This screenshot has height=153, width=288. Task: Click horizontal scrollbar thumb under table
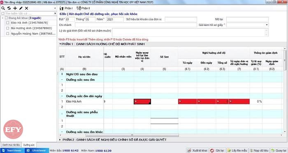click(132, 135)
